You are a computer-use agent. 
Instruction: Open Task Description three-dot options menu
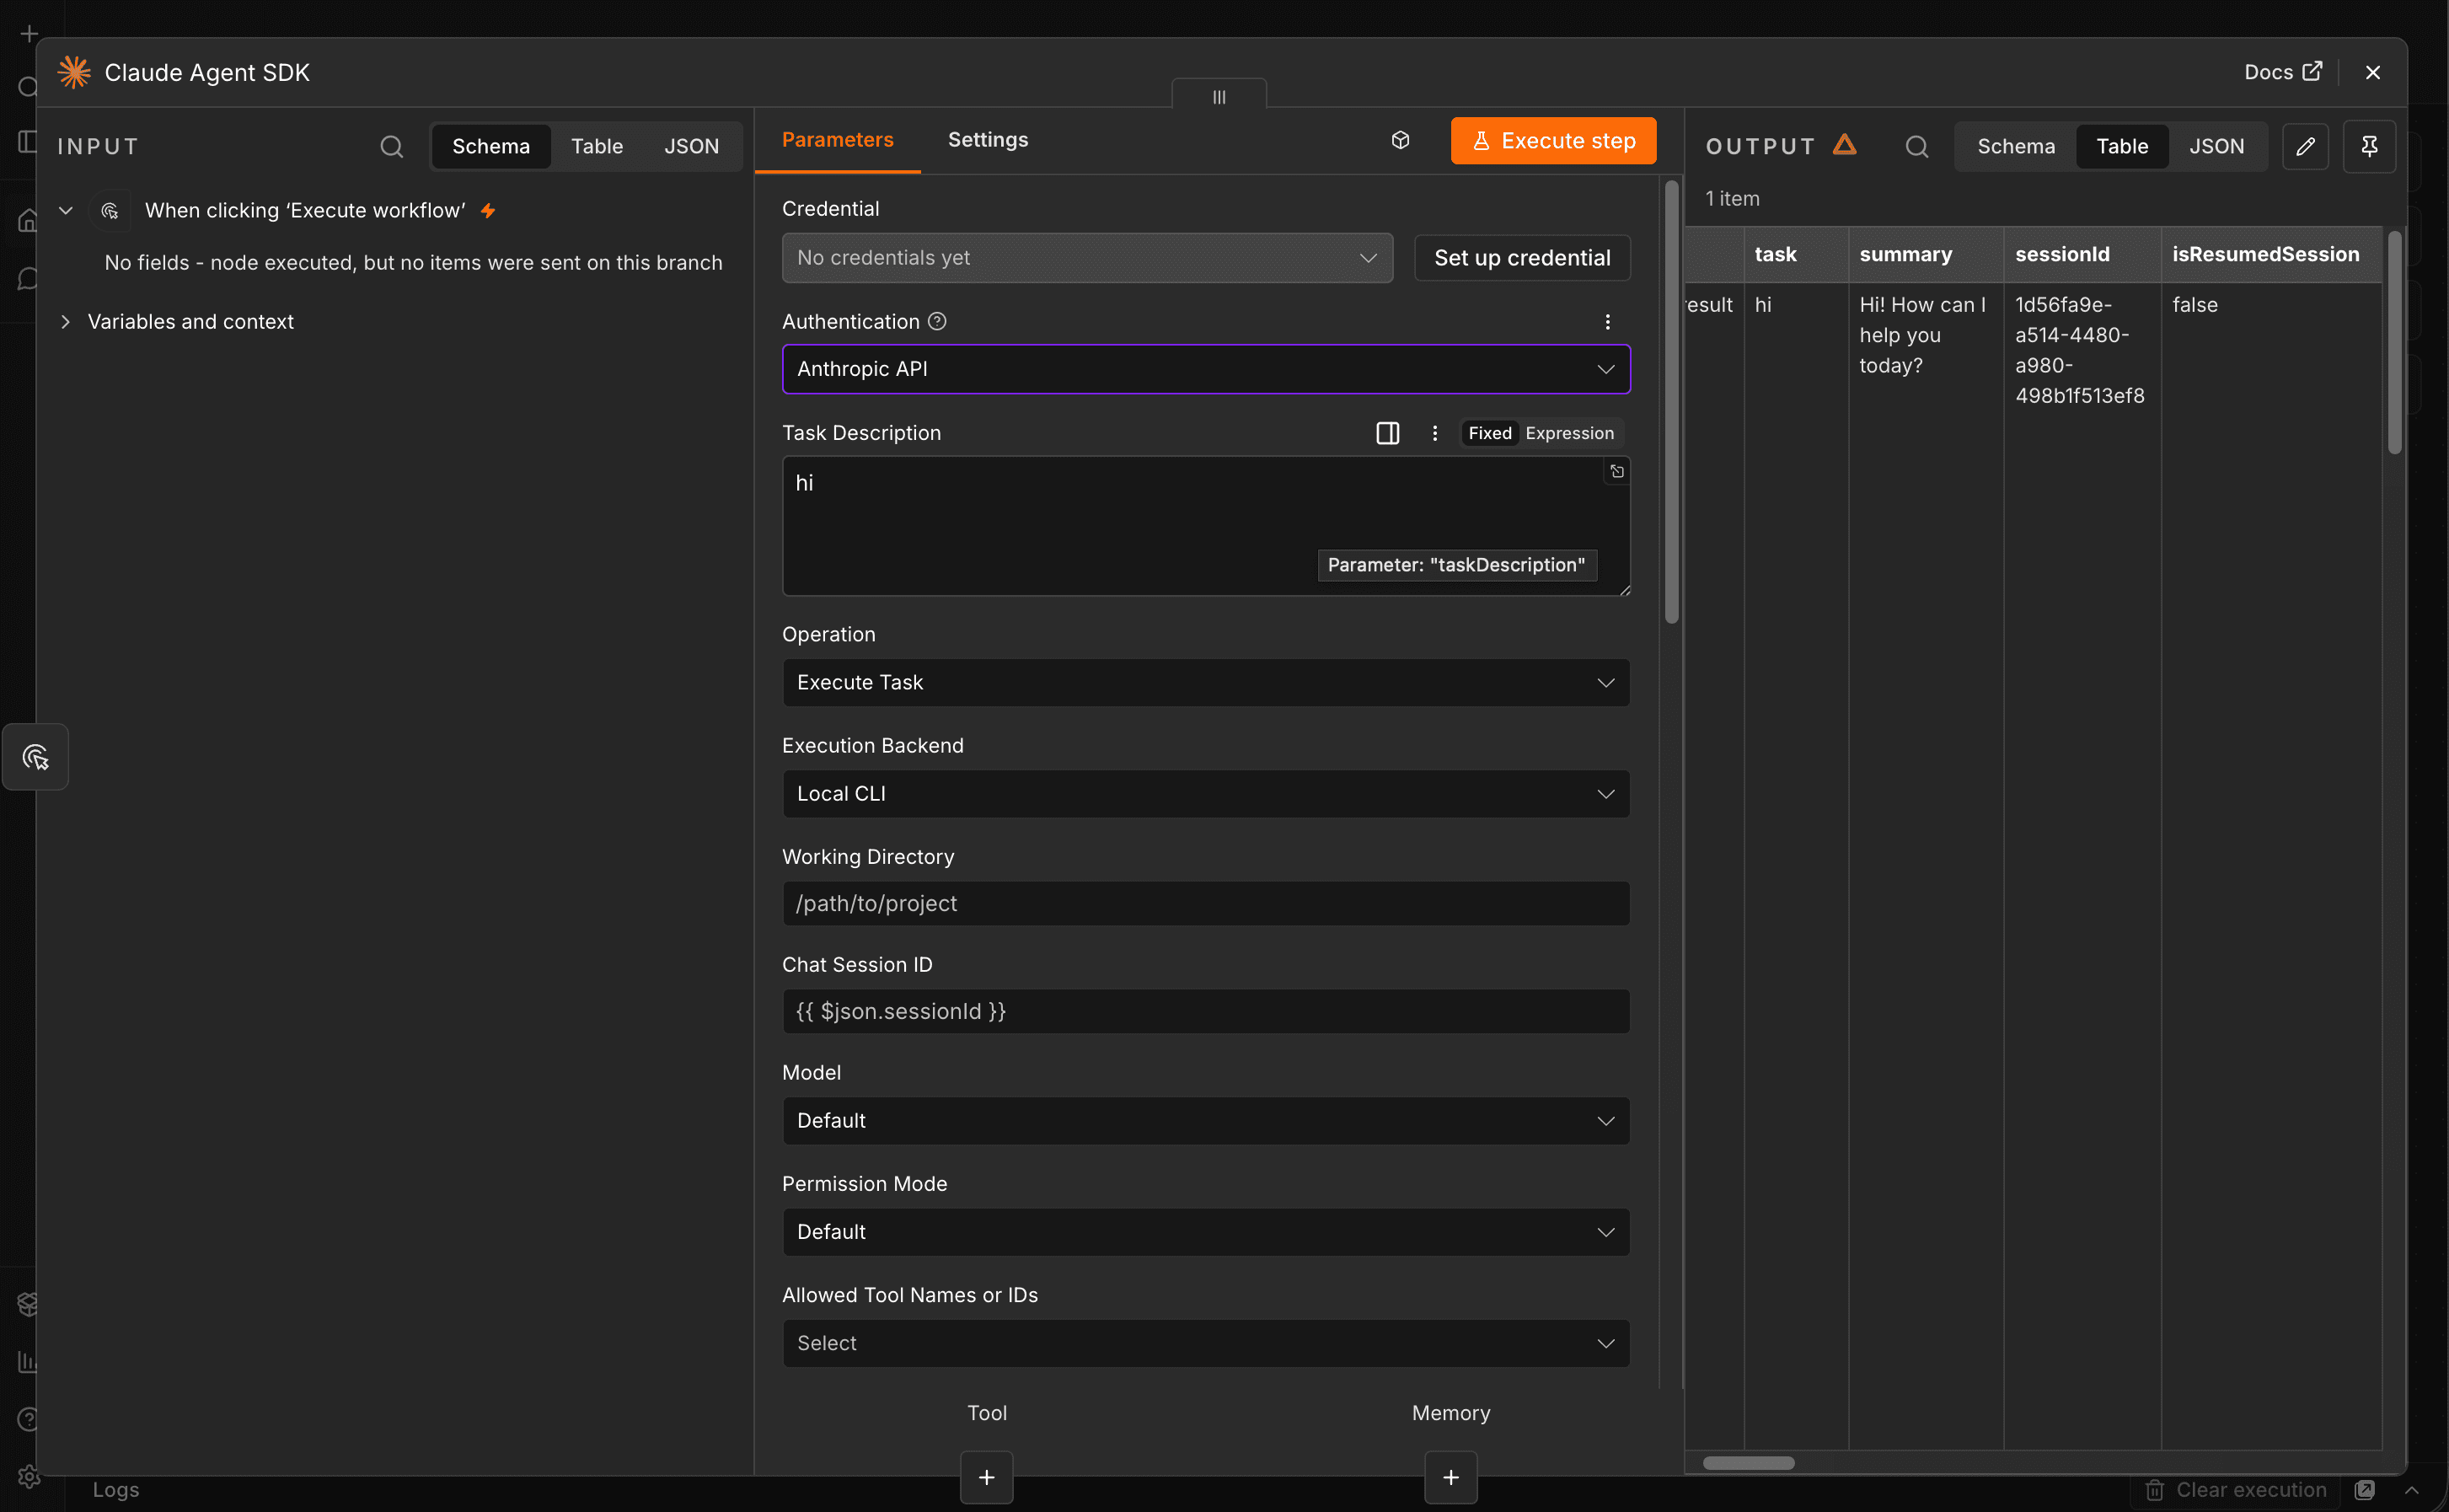coord(1434,433)
